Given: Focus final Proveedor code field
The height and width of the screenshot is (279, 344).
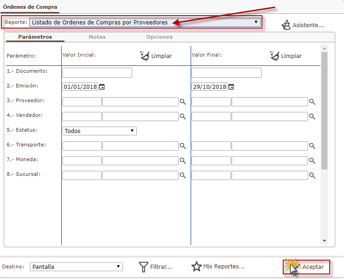Looking at the screenshot, I should (211, 102).
